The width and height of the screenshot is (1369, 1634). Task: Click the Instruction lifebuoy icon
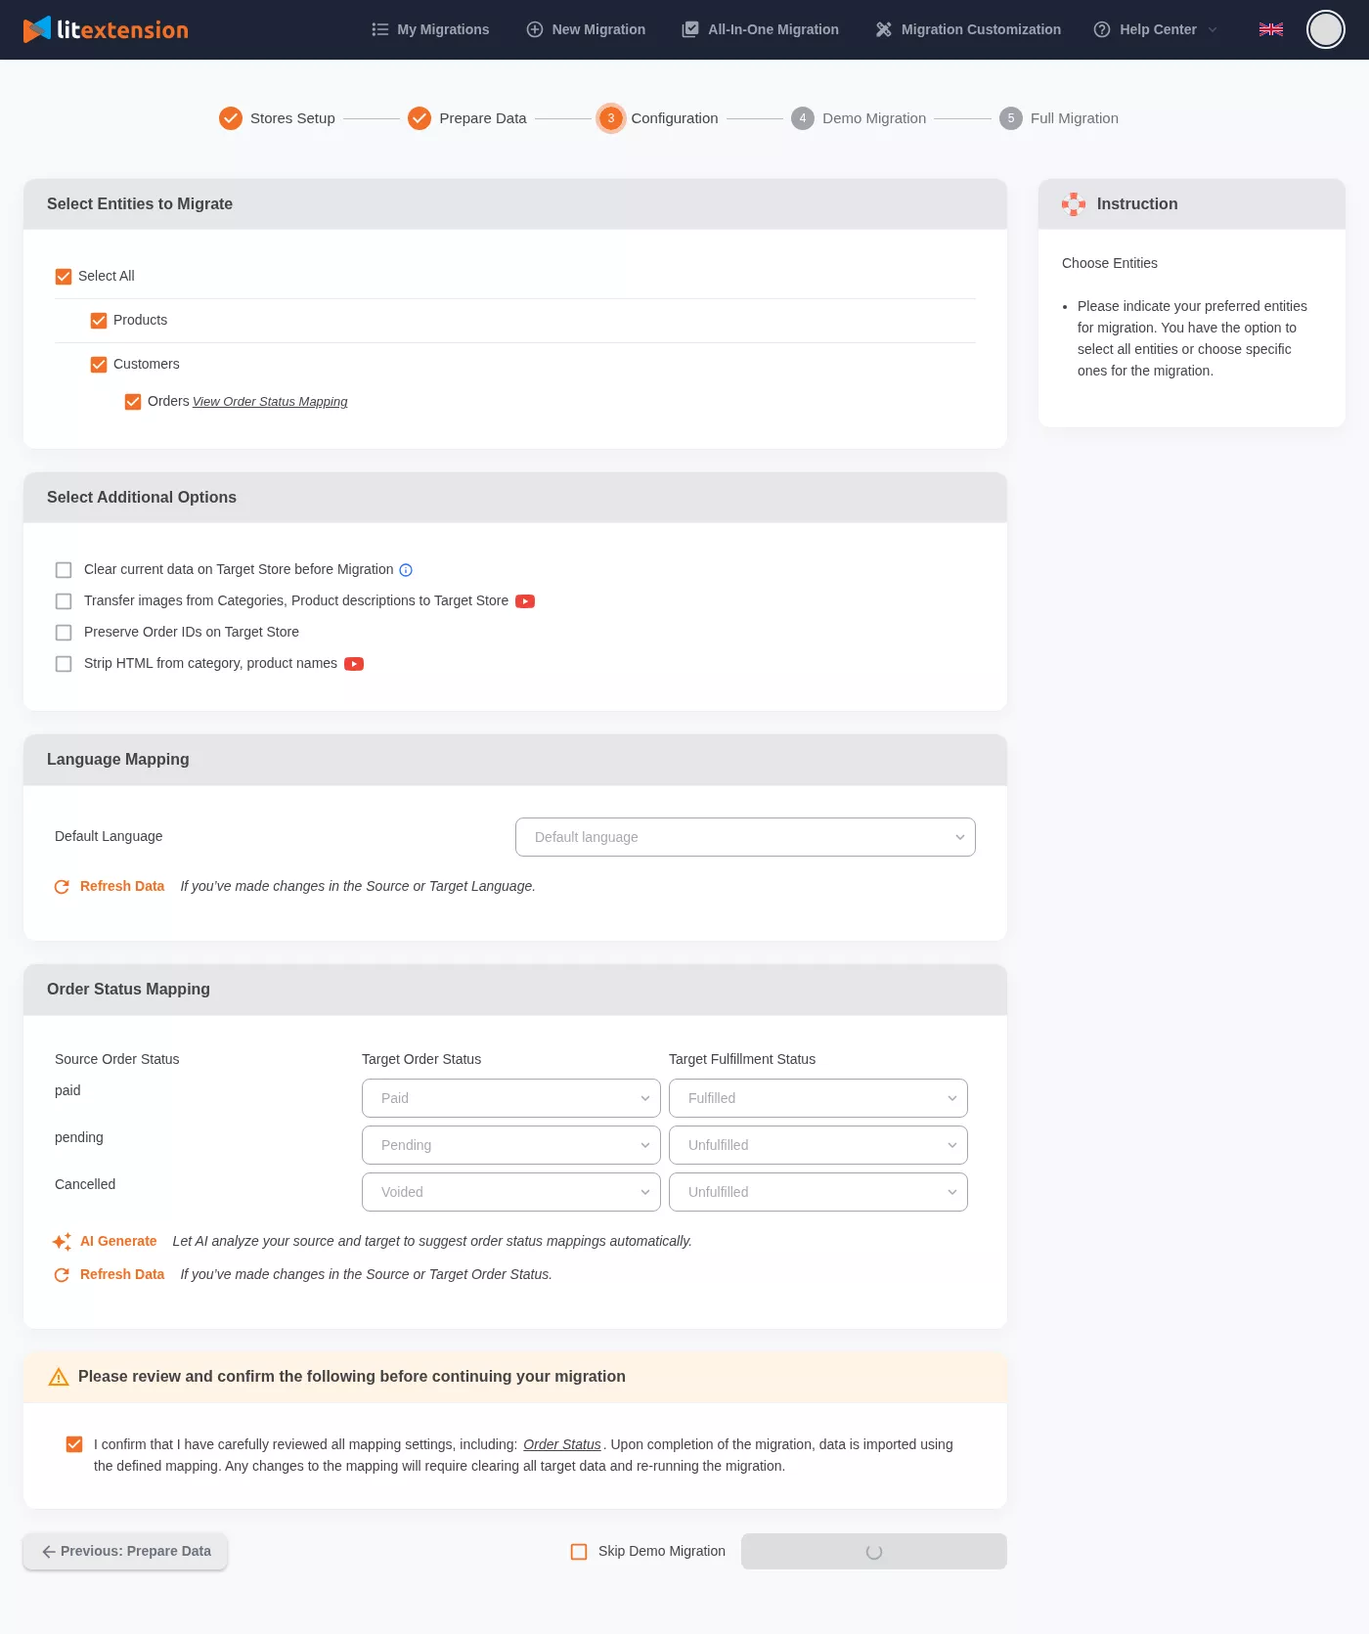(1074, 204)
